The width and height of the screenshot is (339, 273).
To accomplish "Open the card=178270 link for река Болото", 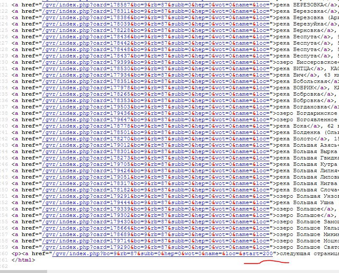I will pyautogui.click(x=156, y=139).
